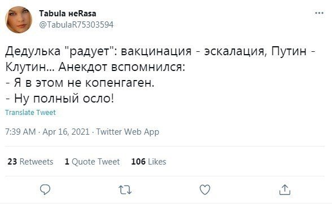Click the reply speech bubble icon
This screenshot has height=204, width=332.
(x=45, y=189)
